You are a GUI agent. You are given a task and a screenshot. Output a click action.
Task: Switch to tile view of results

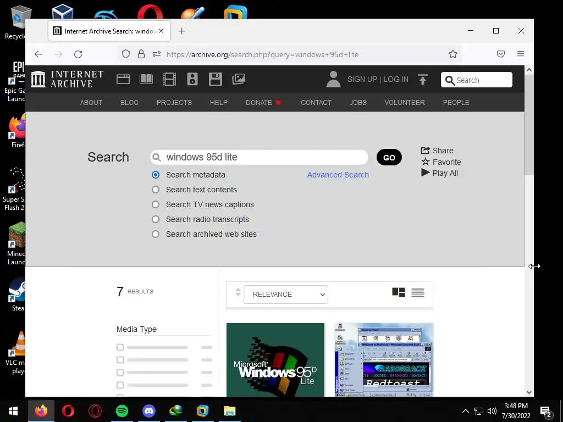pyautogui.click(x=398, y=292)
